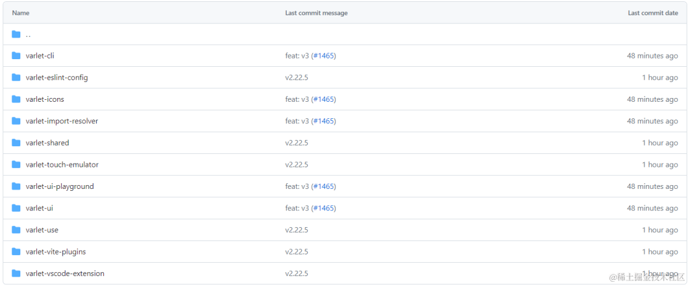Open the varlet-shared folder name link
Viewport: 688px width, 285px height.
point(47,143)
